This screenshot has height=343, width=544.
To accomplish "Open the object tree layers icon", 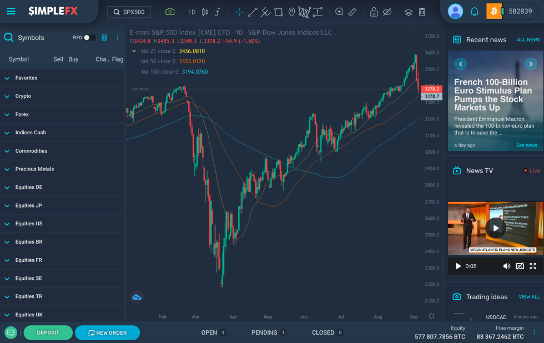I will click(409, 12).
